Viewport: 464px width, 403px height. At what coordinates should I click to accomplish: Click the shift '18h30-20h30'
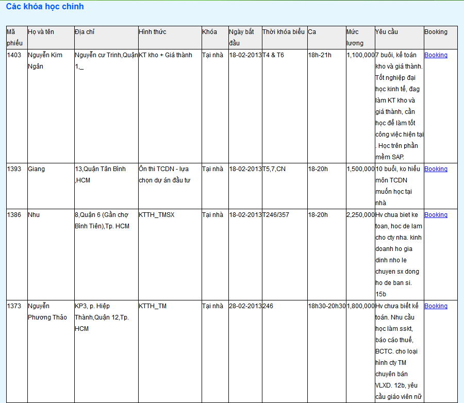[327, 306]
